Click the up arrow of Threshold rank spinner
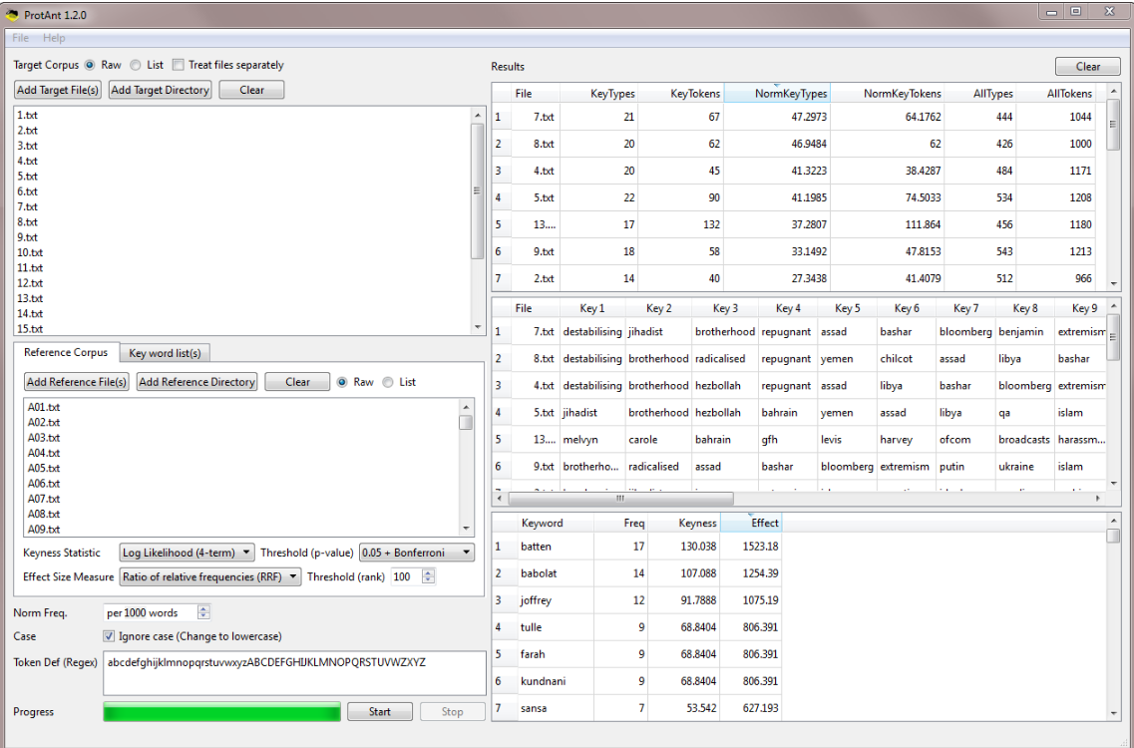The width and height of the screenshot is (1134, 748). [x=429, y=572]
